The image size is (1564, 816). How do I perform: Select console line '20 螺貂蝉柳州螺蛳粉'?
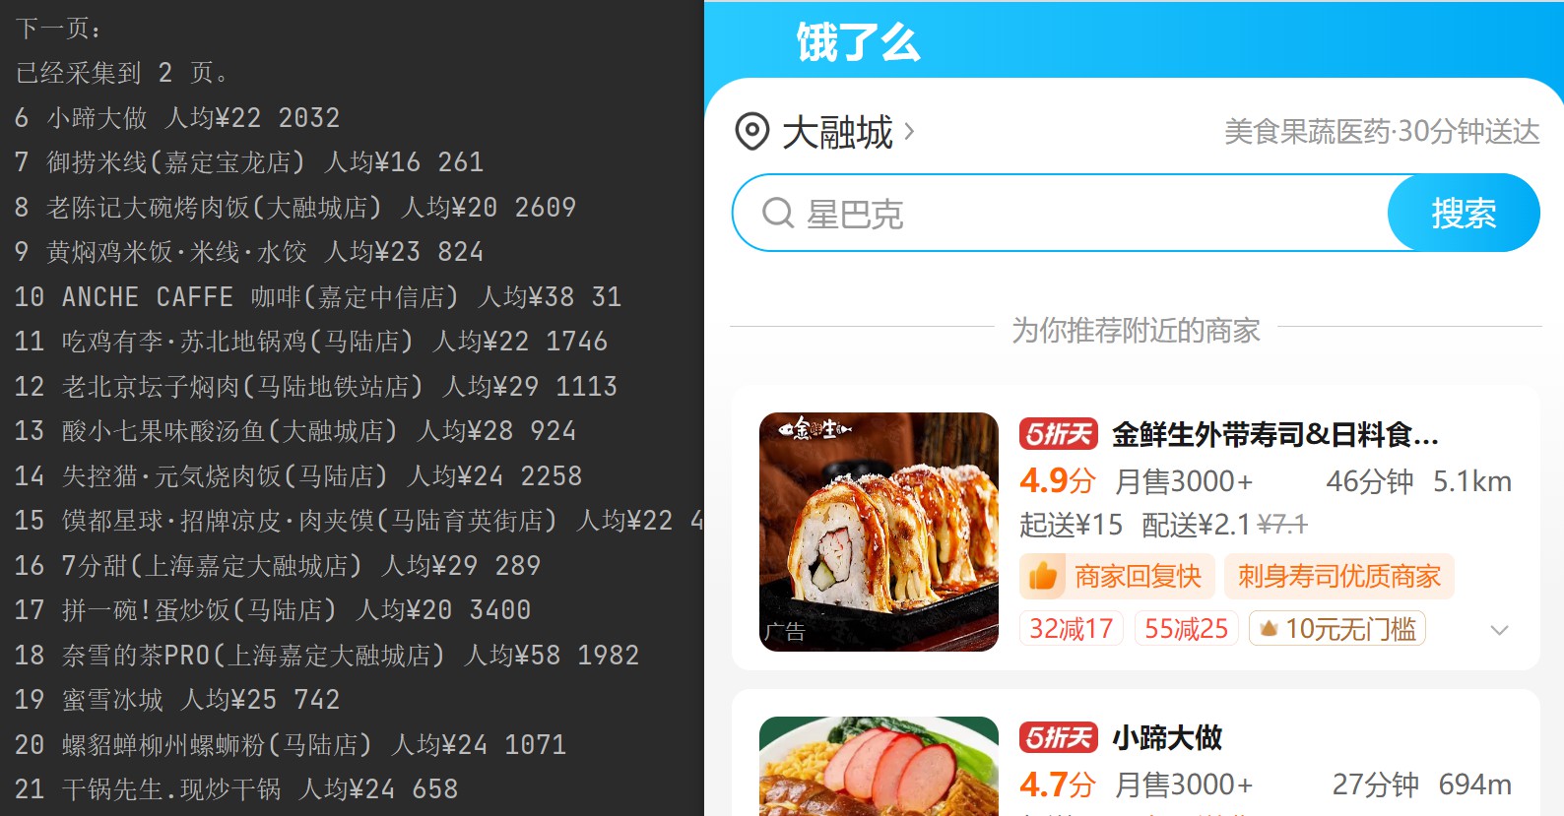291,745
